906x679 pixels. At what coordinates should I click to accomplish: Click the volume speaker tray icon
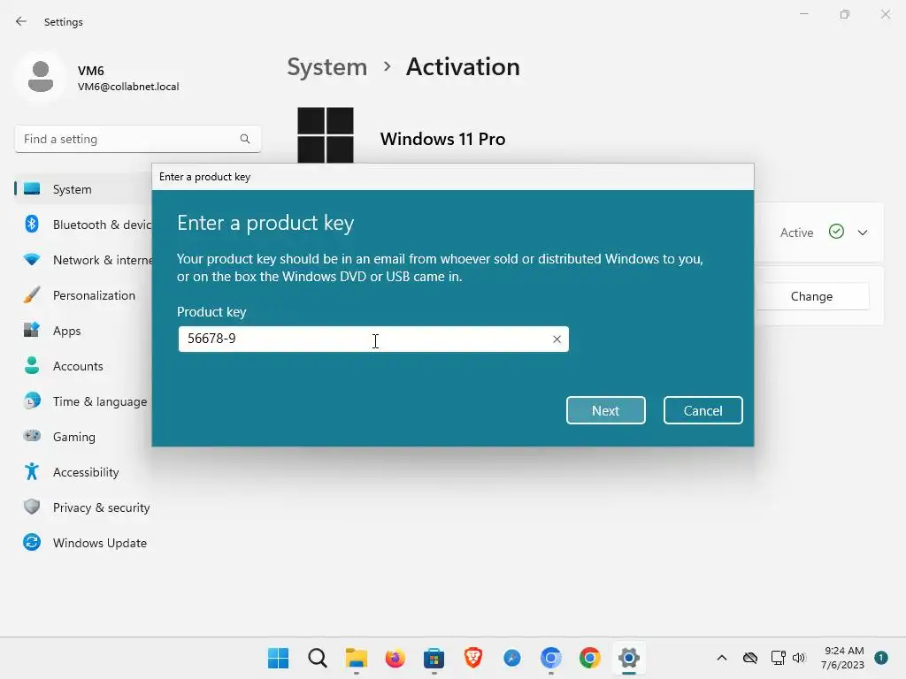[x=799, y=658]
